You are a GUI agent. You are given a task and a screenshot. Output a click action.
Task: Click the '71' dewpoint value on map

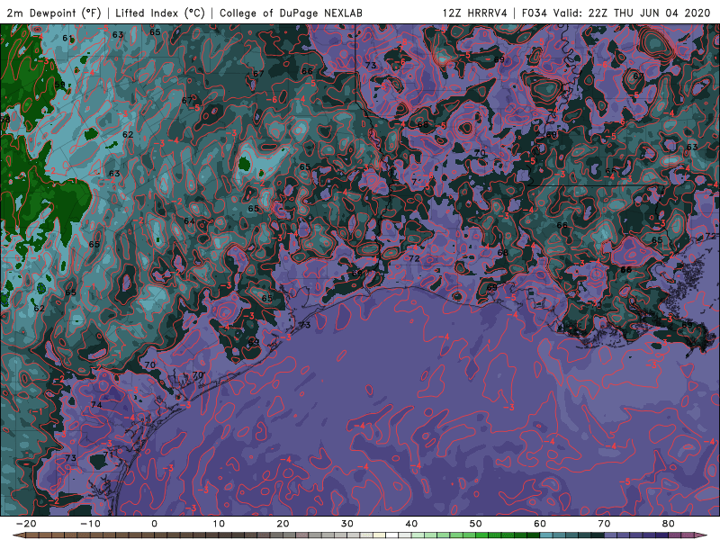(x=108, y=454)
